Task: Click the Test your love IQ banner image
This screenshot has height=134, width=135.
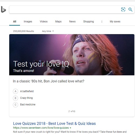Action: pyautogui.click(x=72, y=55)
